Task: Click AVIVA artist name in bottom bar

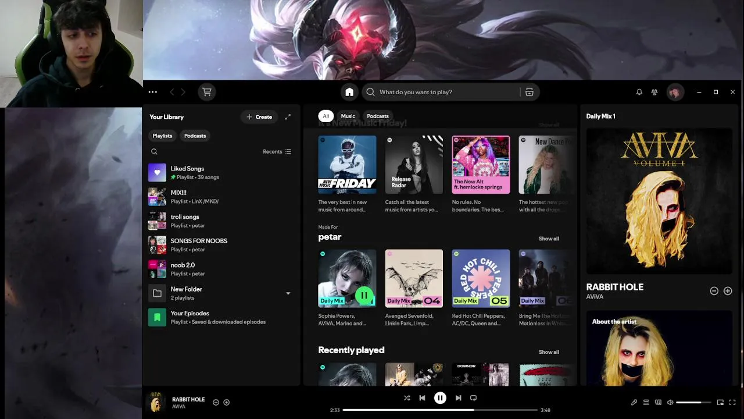Action: [178, 407]
